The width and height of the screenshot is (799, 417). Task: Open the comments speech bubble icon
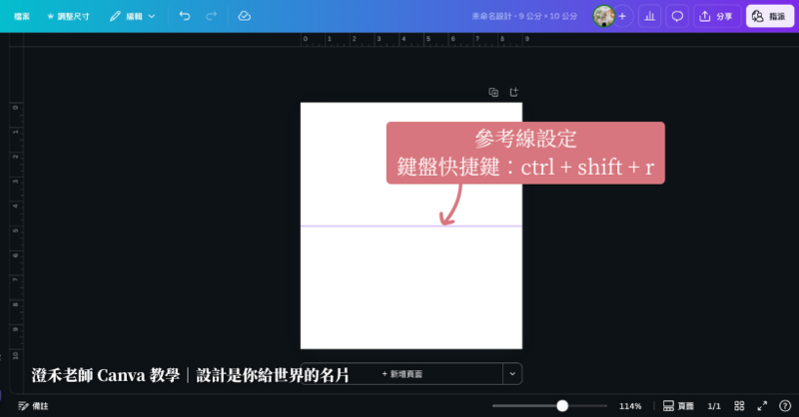(677, 16)
